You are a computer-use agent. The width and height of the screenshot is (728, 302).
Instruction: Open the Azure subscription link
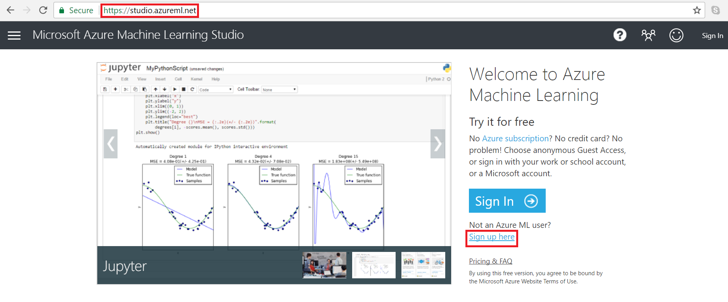tap(515, 139)
